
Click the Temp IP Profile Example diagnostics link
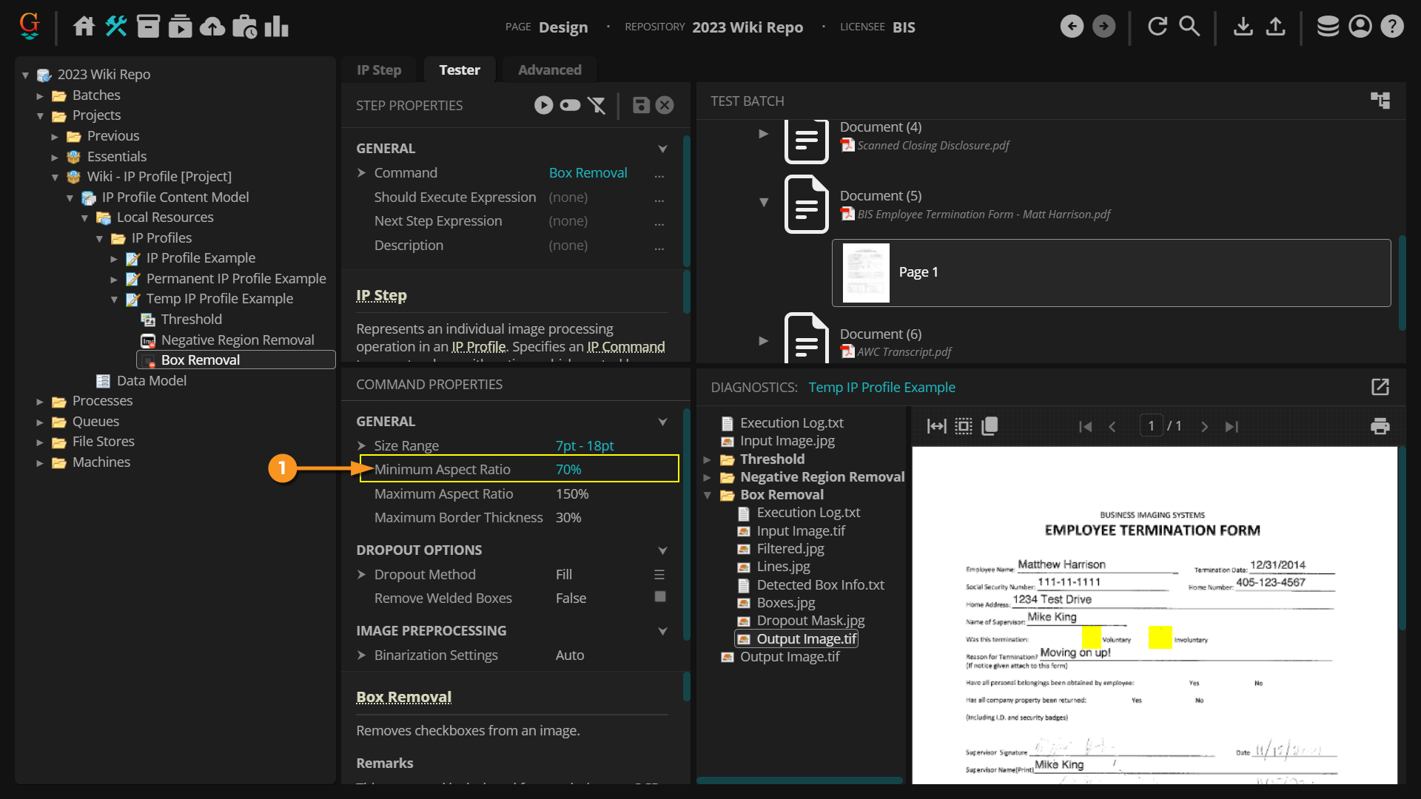(881, 387)
